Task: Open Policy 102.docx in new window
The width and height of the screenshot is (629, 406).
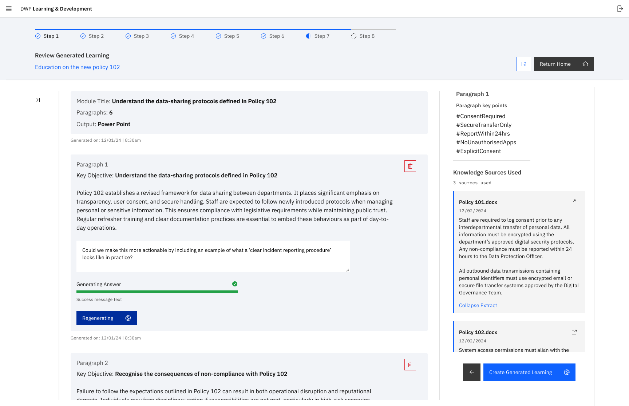Action: pyautogui.click(x=574, y=332)
